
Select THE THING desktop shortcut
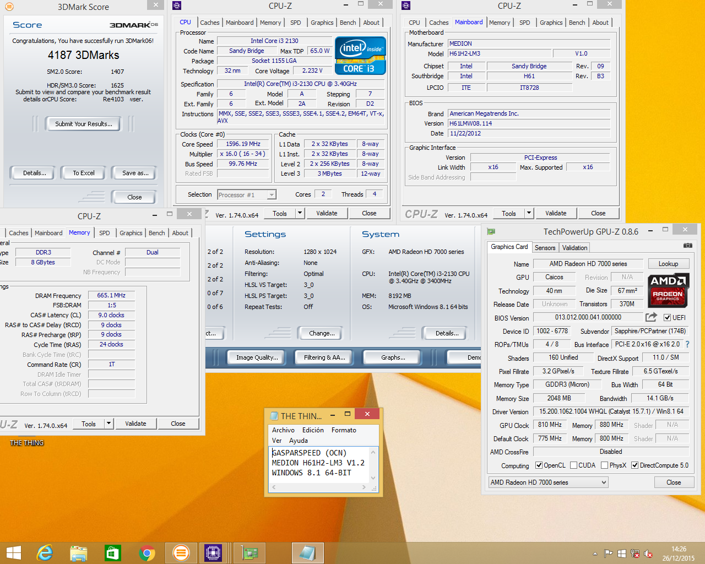pos(26,443)
